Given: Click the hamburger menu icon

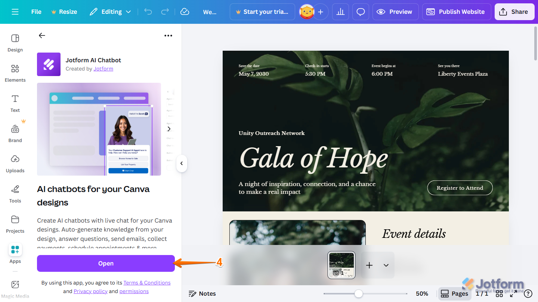Looking at the screenshot, I should pyautogui.click(x=15, y=12).
